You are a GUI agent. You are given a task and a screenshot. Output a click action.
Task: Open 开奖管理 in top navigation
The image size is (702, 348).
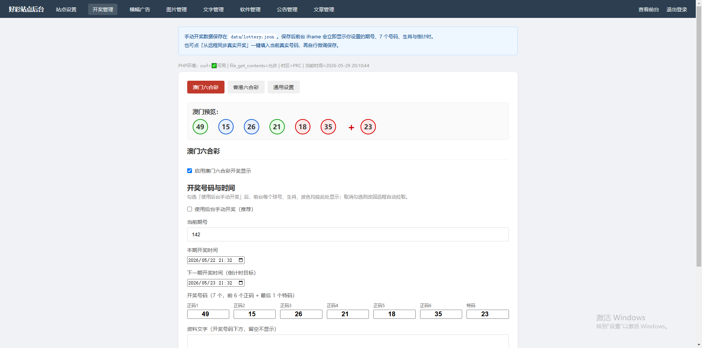103,9
